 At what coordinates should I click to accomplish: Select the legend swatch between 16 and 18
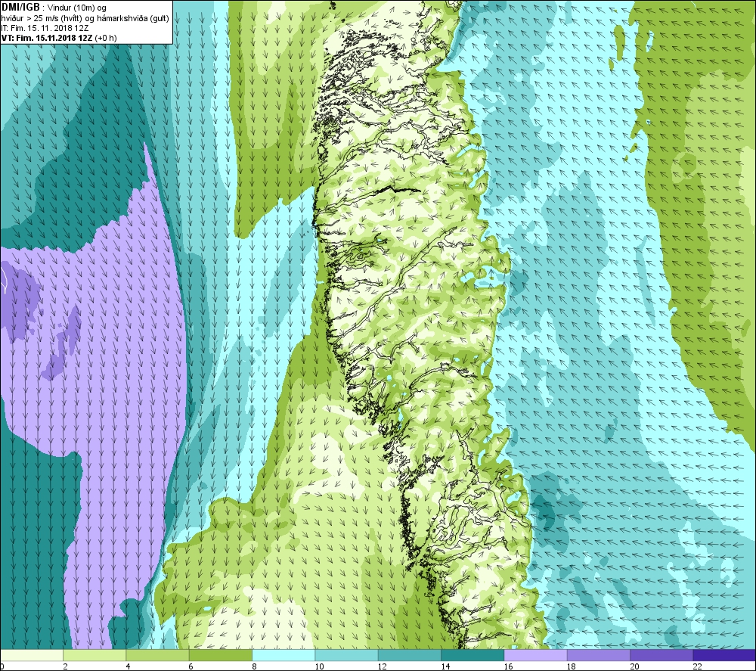pos(535,655)
